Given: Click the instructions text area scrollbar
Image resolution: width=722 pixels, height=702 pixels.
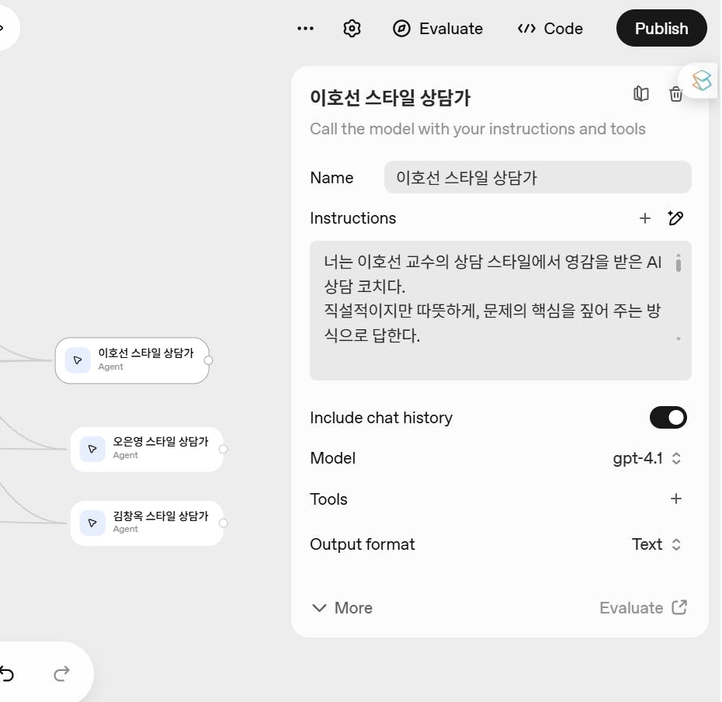Looking at the screenshot, I should (679, 263).
